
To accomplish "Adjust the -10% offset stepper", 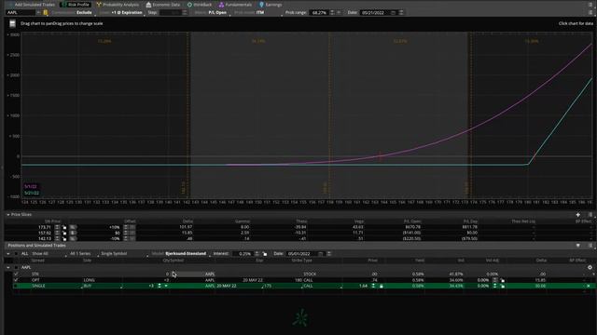I will pyautogui.click(x=126, y=239).
